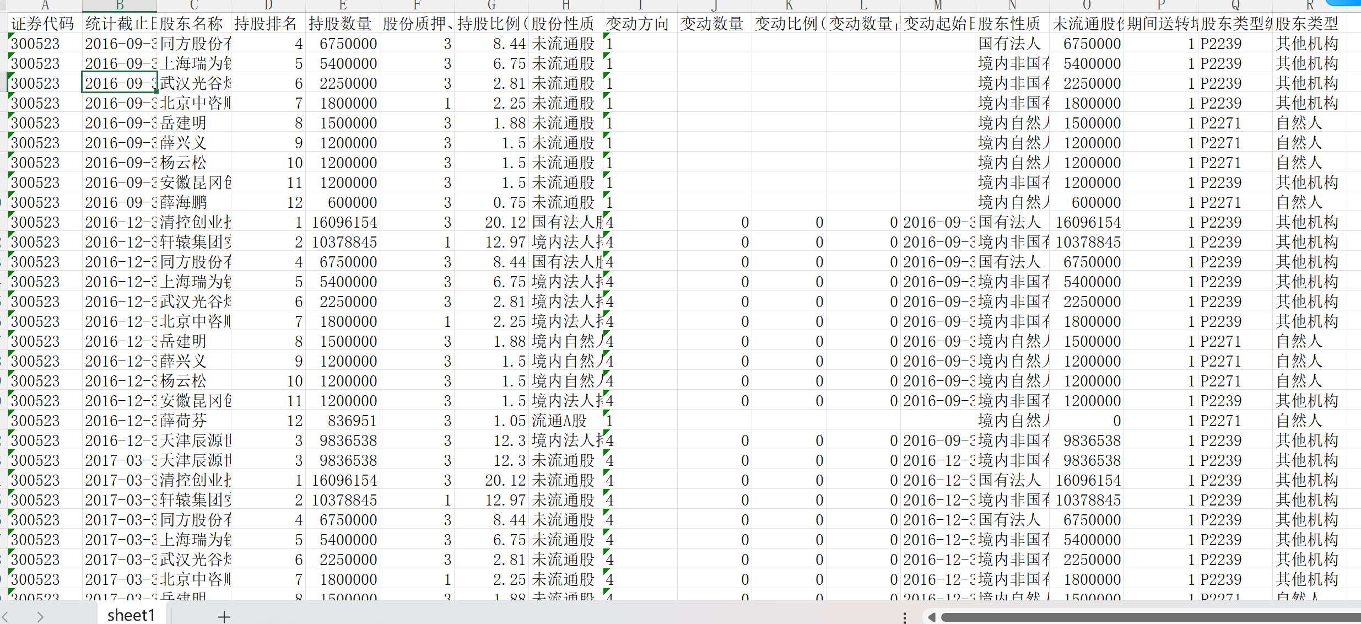Click the add new sheet plus icon
Viewport: 1361px width, 624px height.
point(224,616)
